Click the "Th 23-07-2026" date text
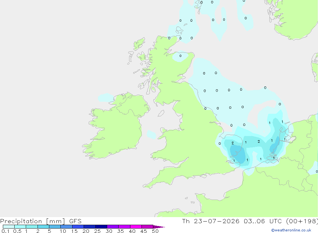318x233 pixels. click(211, 221)
